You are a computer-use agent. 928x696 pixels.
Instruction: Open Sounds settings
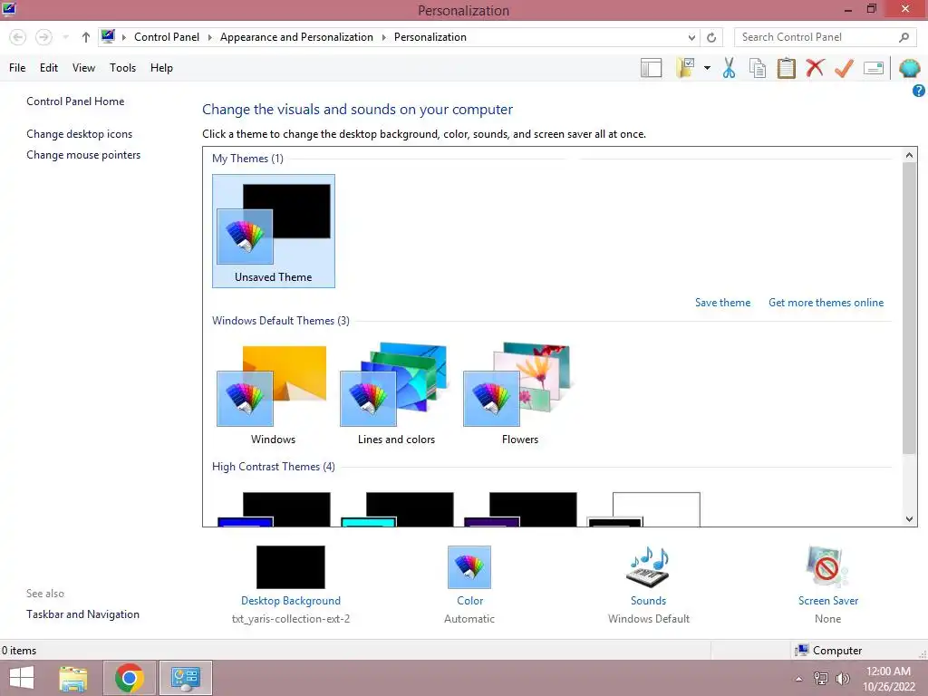[648, 600]
